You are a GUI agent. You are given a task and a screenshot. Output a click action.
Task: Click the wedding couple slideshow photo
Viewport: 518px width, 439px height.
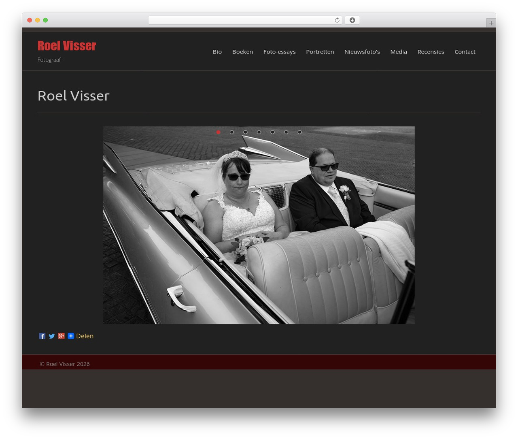pyautogui.click(x=259, y=225)
